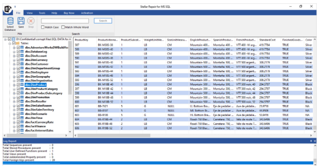Uncheck the Tables folder checkbox
The width and height of the screenshot is (320, 166).
click(14, 43)
